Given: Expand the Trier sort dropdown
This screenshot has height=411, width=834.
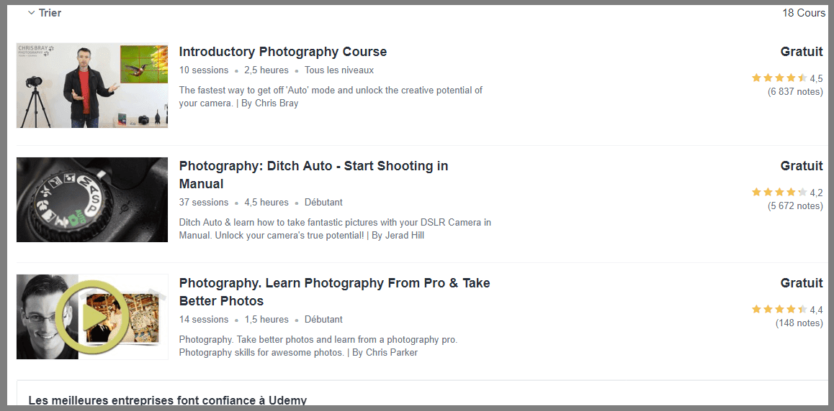Looking at the screenshot, I should [44, 13].
